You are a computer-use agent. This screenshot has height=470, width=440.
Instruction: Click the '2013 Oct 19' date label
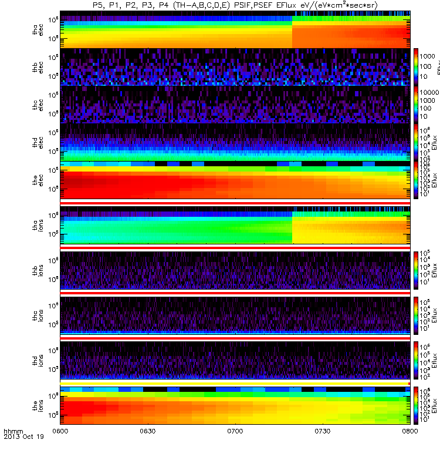click(23, 437)
